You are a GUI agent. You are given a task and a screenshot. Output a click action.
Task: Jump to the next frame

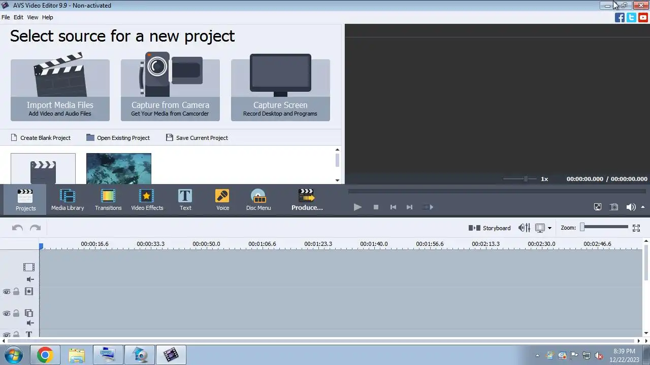click(x=409, y=207)
